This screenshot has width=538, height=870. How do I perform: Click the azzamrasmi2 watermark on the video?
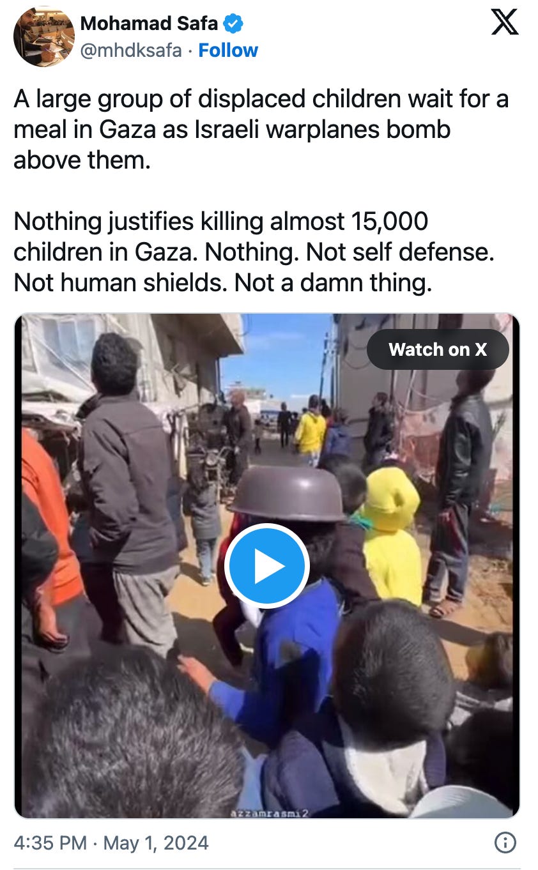click(x=266, y=813)
